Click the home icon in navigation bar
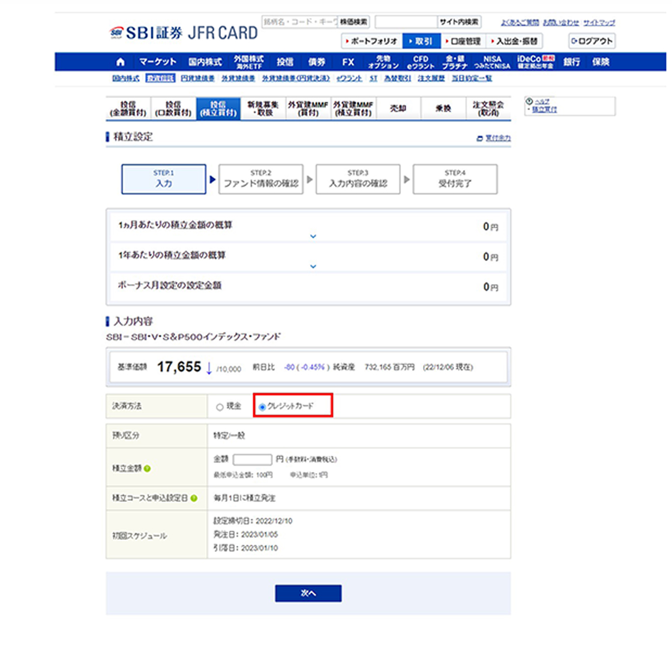The height and width of the screenshot is (645, 672). pyautogui.click(x=121, y=62)
